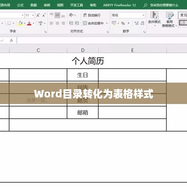Center text horizontally
This screenshot has height=187, width=187.
tap(57, 23)
